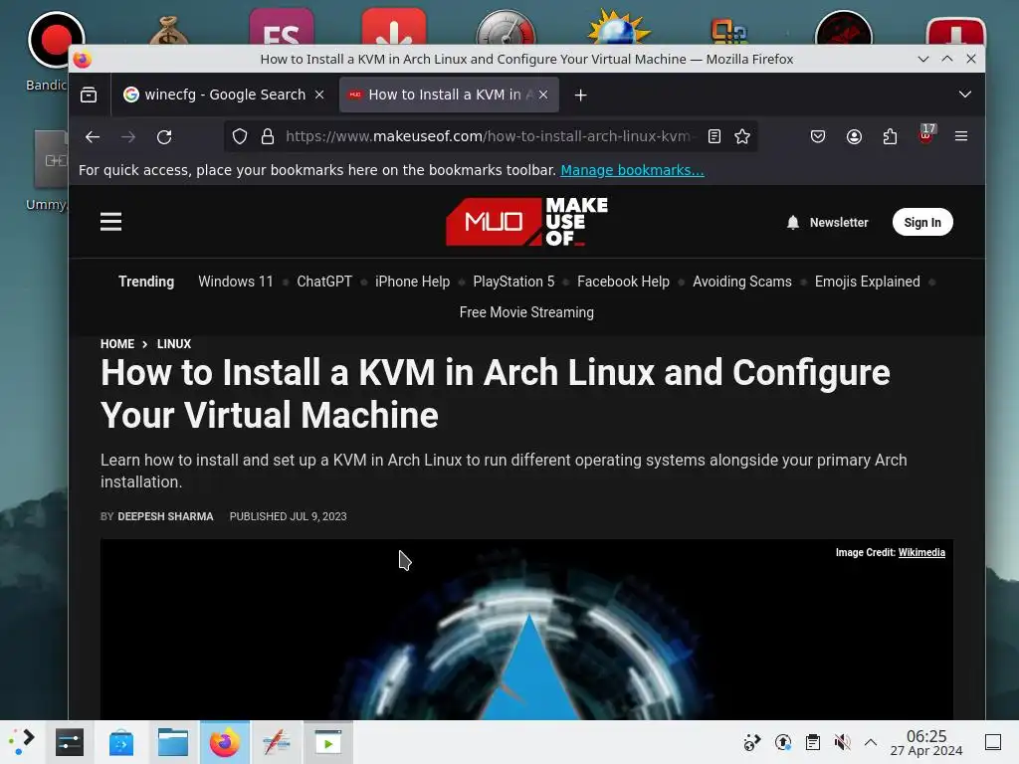This screenshot has width=1019, height=764.
Task: Open the multi-dot tray icon beside updates
Action: tap(752, 742)
